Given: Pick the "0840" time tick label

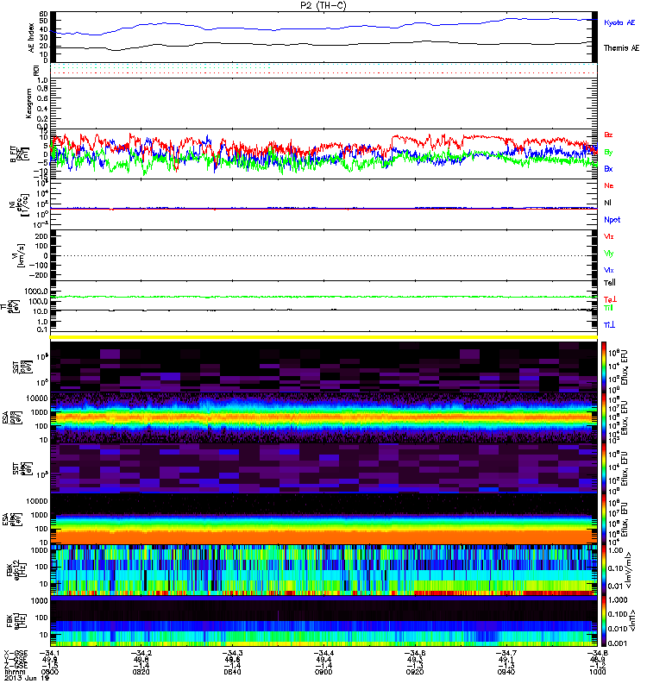Looking at the screenshot, I should pos(232,672).
